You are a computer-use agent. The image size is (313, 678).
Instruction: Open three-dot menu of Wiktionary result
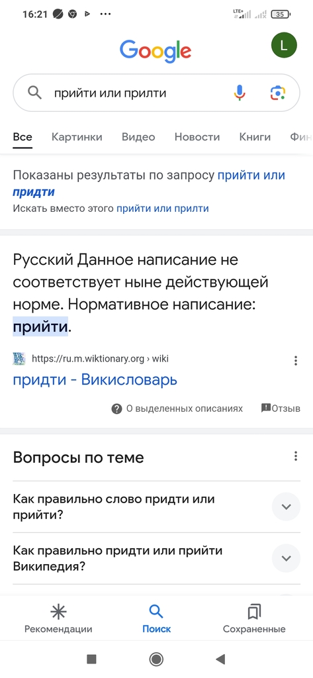[x=296, y=361]
